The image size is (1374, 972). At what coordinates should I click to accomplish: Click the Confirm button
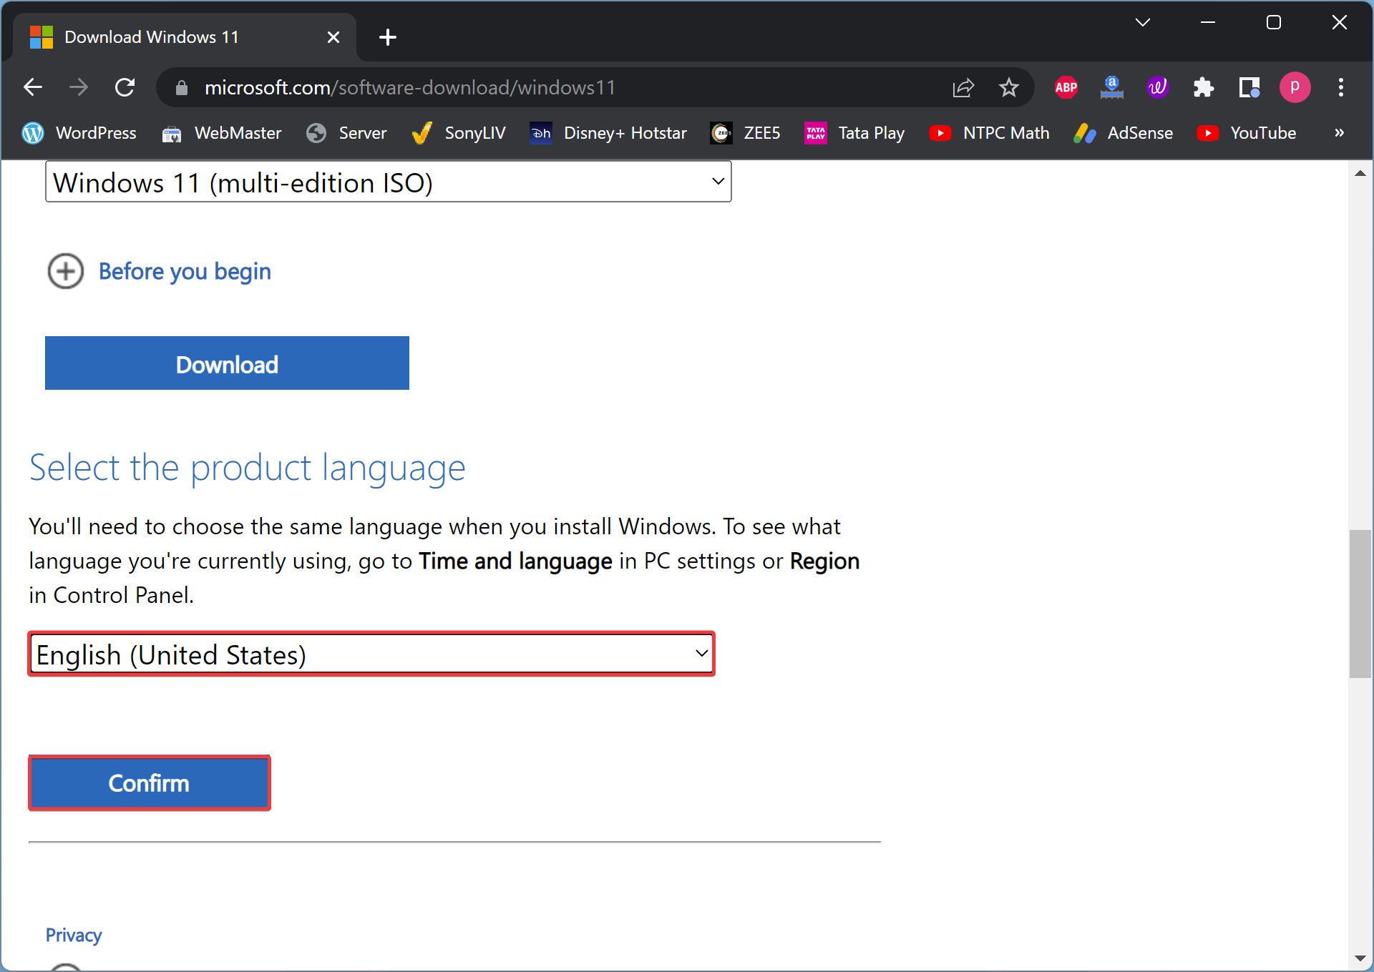(x=150, y=783)
